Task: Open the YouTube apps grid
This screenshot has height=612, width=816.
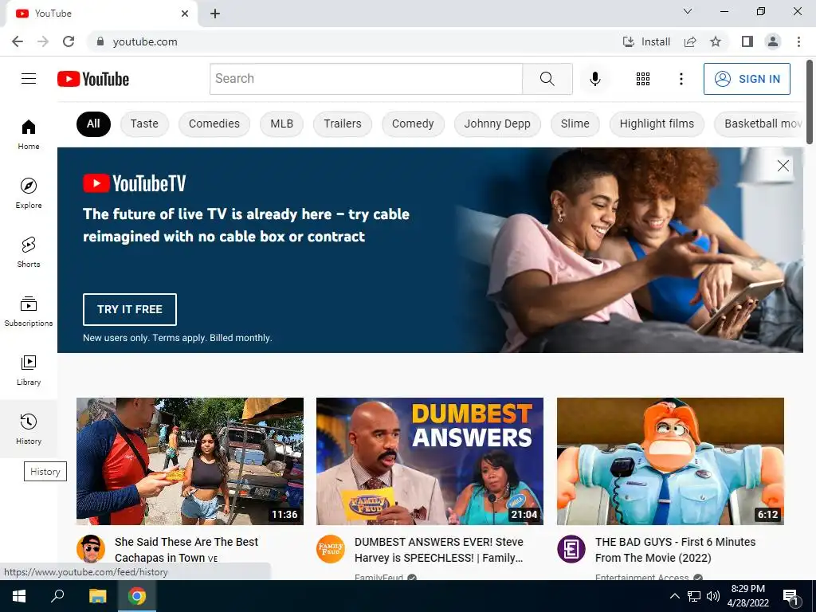Action: (x=643, y=79)
